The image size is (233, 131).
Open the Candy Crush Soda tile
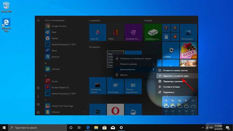[x=188, y=50]
